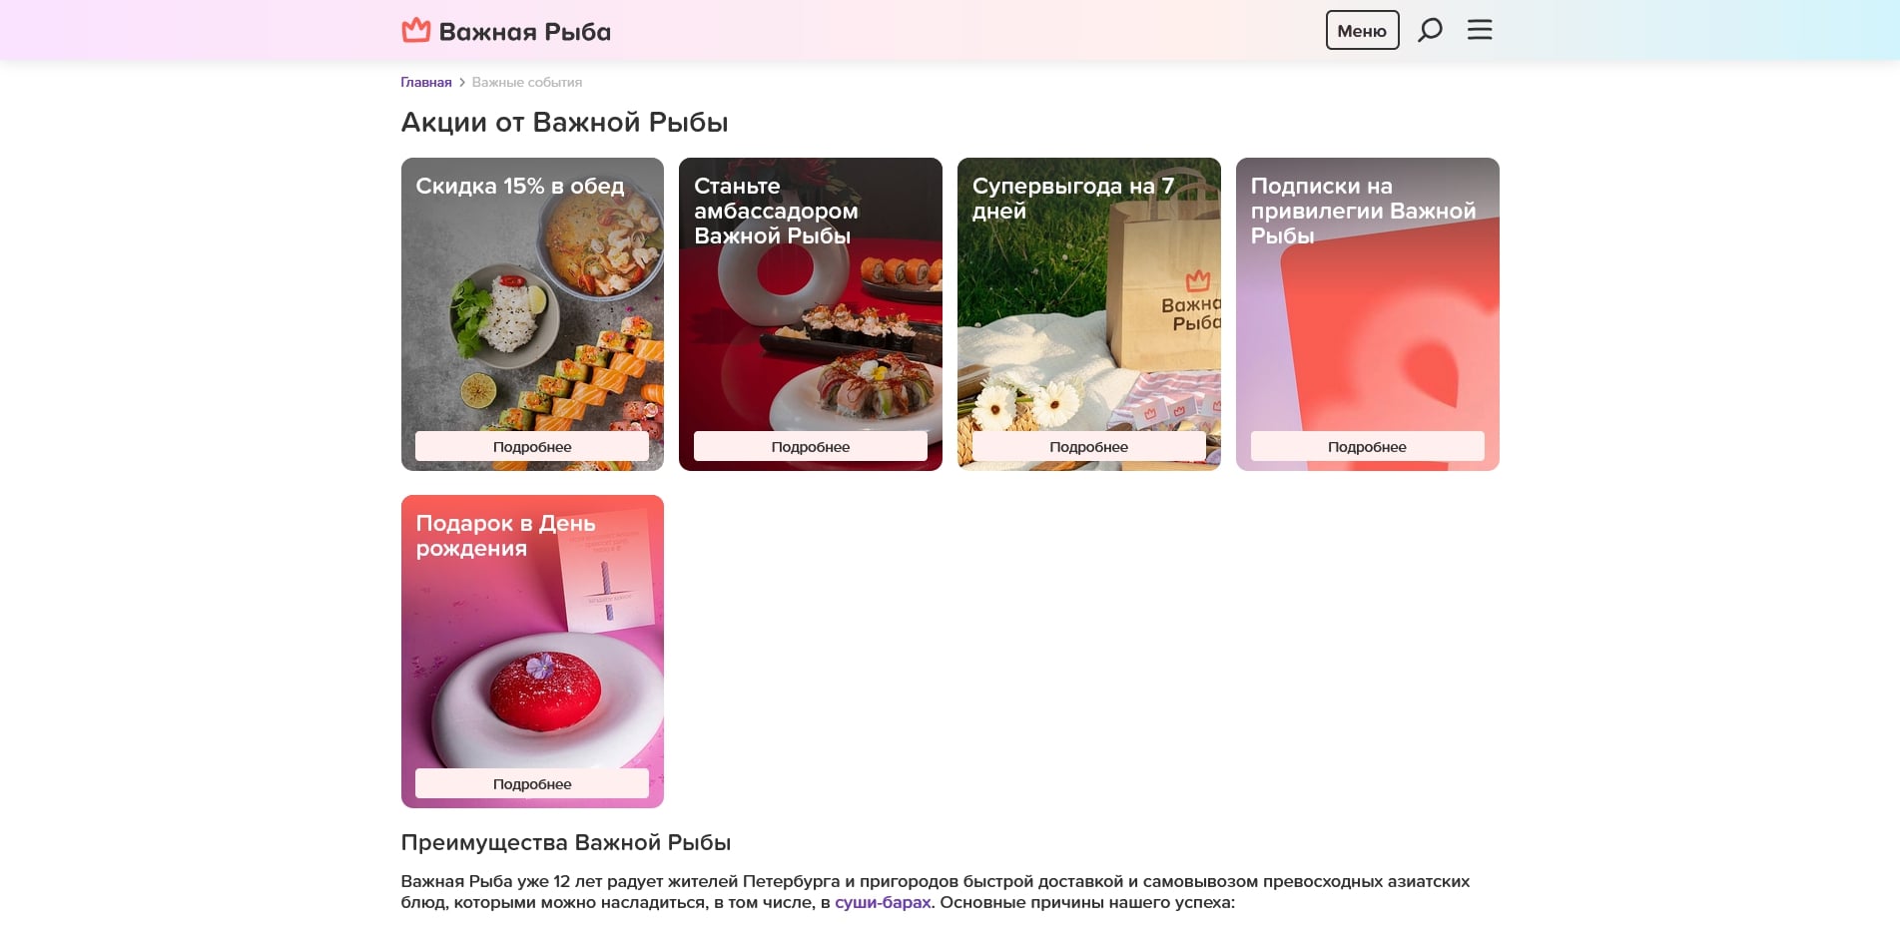Click Подробнее under Супервыгода на 7 дней
This screenshot has height=925, width=1900.
click(x=1089, y=446)
